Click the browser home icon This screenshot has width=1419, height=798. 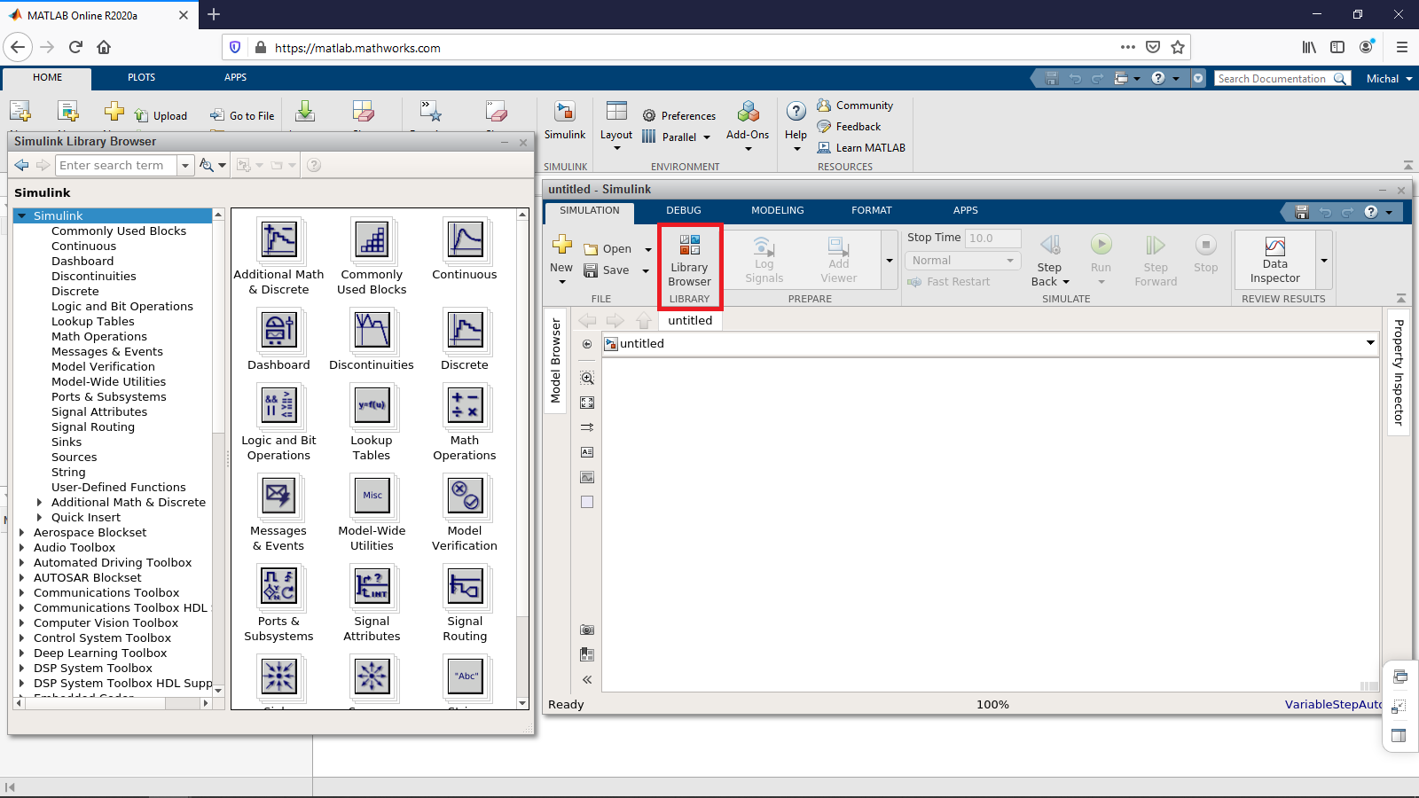tap(104, 48)
